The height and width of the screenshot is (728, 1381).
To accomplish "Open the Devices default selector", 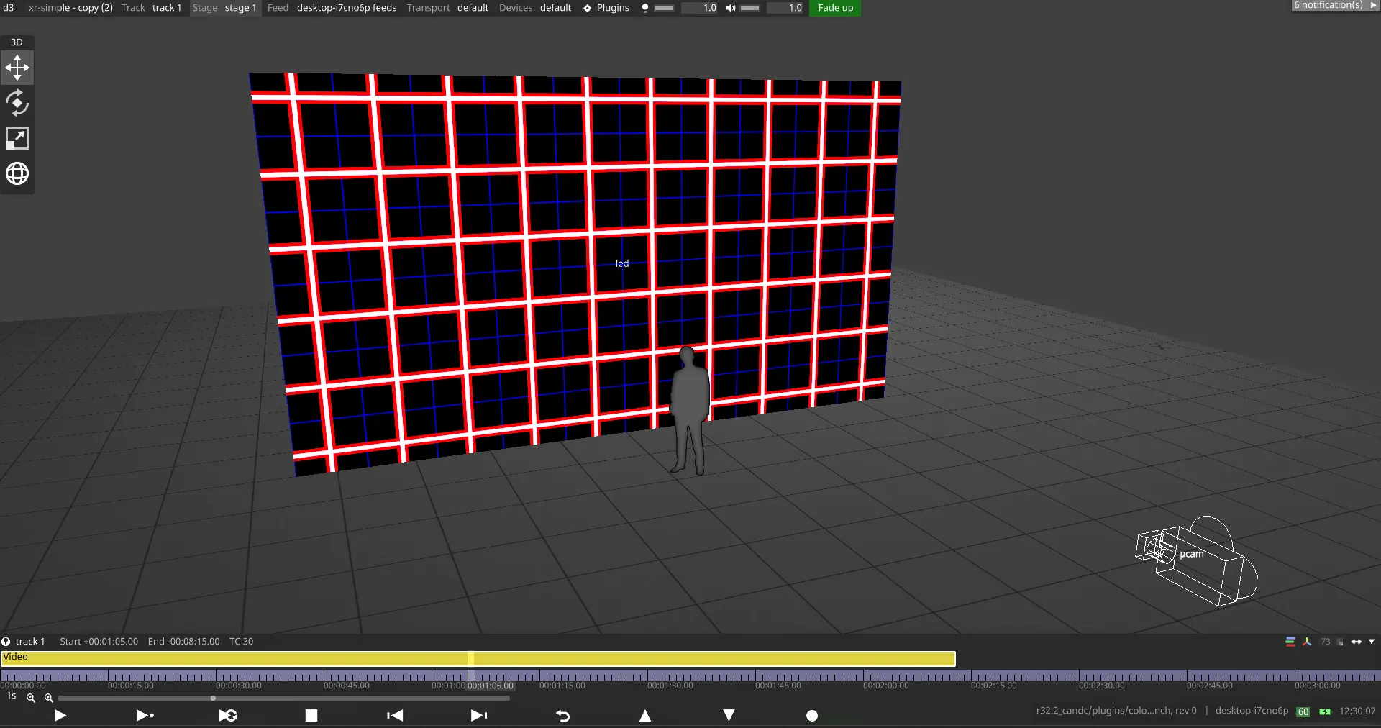I will coord(555,8).
